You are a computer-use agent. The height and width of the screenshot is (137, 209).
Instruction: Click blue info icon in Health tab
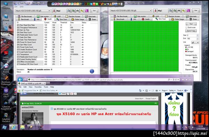(92, 71)
